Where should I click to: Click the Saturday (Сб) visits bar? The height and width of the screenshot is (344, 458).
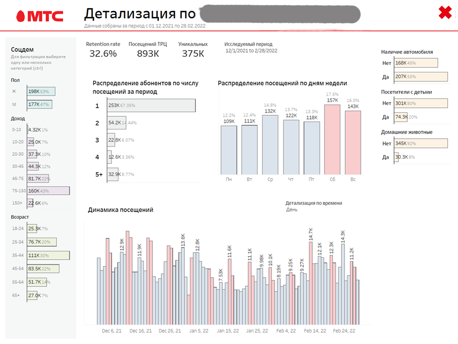pos(332,139)
